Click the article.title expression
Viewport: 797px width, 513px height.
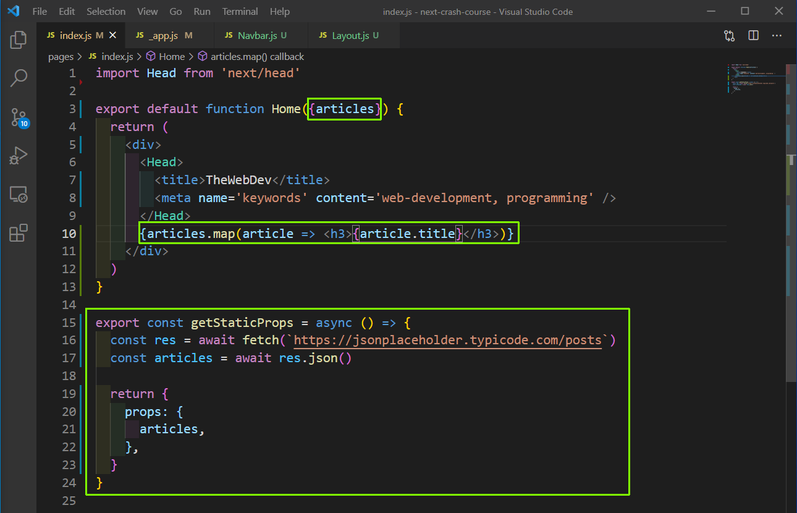[x=408, y=234]
